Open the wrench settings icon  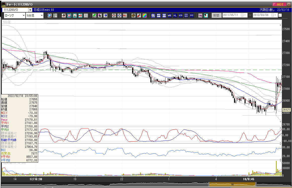pyautogui.click(x=139, y=16)
